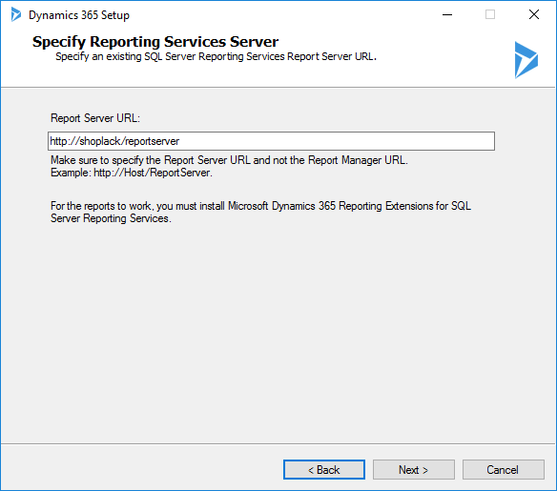Minimize the Dynamics 365 Setup window
The height and width of the screenshot is (491, 557).
pos(447,14)
